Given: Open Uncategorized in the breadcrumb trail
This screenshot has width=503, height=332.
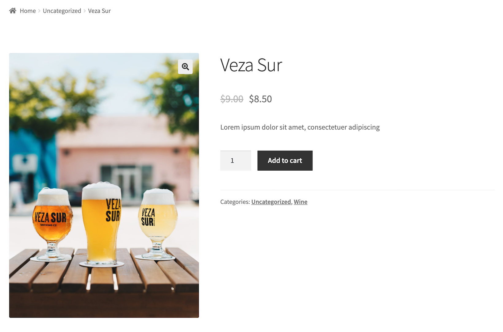Looking at the screenshot, I should click(62, 11).
